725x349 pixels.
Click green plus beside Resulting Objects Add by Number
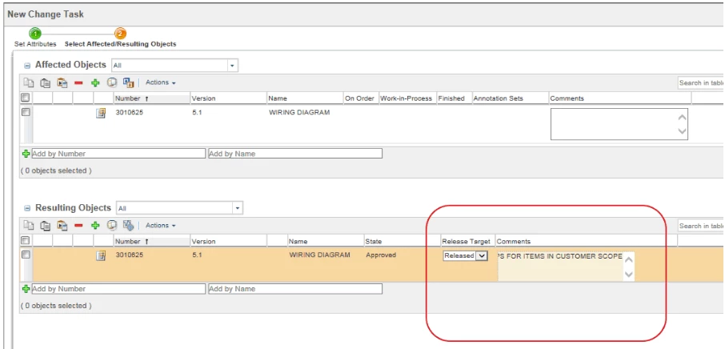click(26, 288)
